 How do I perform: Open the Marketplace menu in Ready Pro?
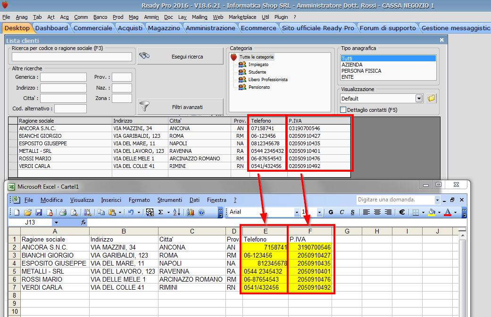[242, 17]
